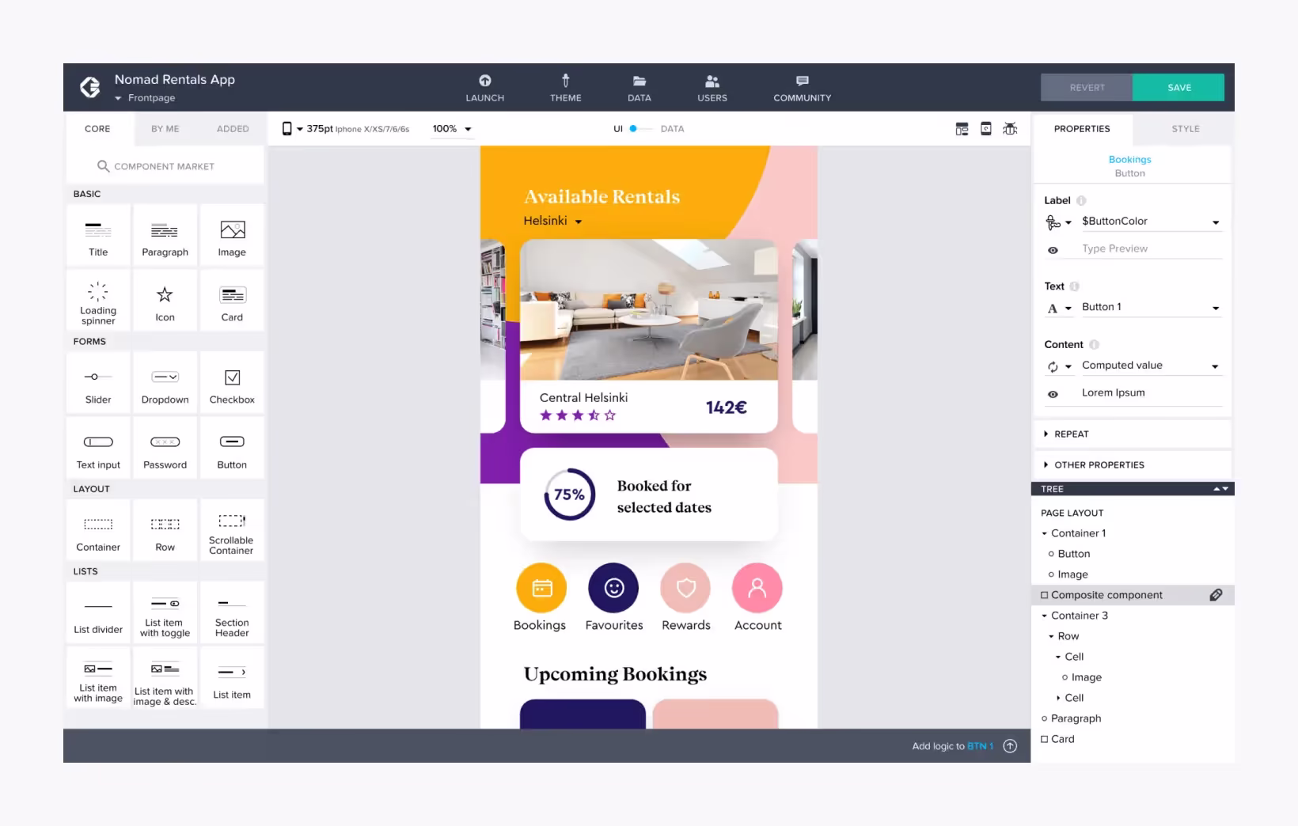Open the Users icon
1298x826 pixels.
point(712,81)
